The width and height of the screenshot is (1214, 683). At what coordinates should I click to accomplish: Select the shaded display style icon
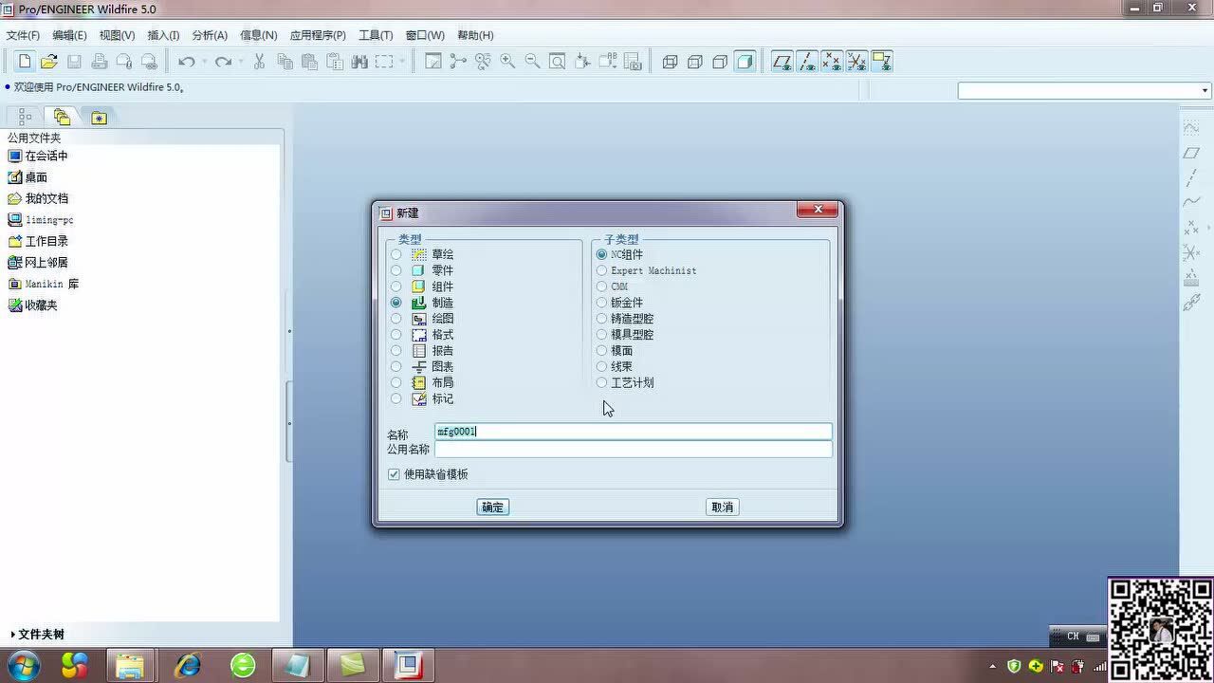pyautogui.click(x=745, y=62)
